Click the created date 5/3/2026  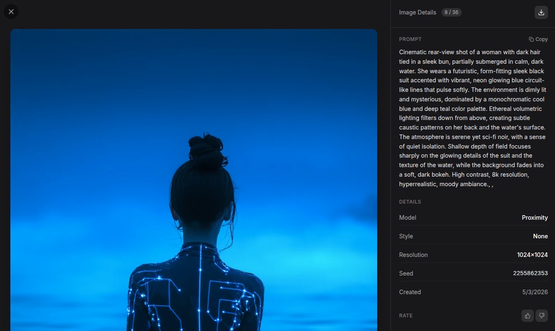tap(535, 292)
